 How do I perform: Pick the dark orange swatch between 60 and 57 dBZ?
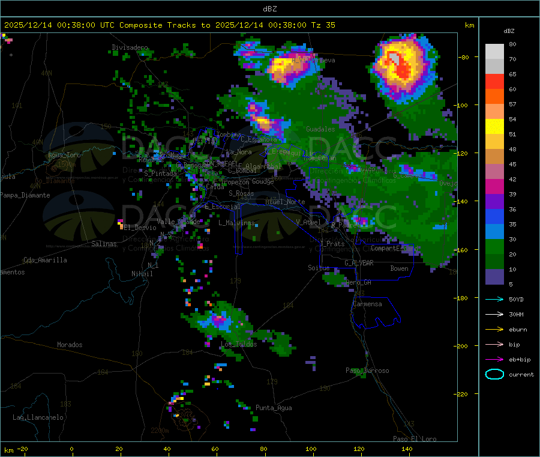point(494,97)
